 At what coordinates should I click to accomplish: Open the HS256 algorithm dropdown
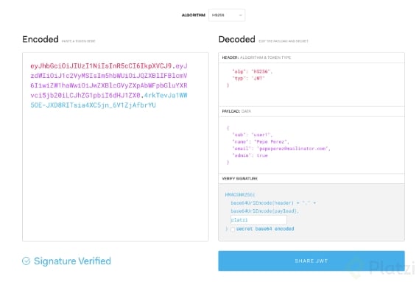click(x=227, y=15)
